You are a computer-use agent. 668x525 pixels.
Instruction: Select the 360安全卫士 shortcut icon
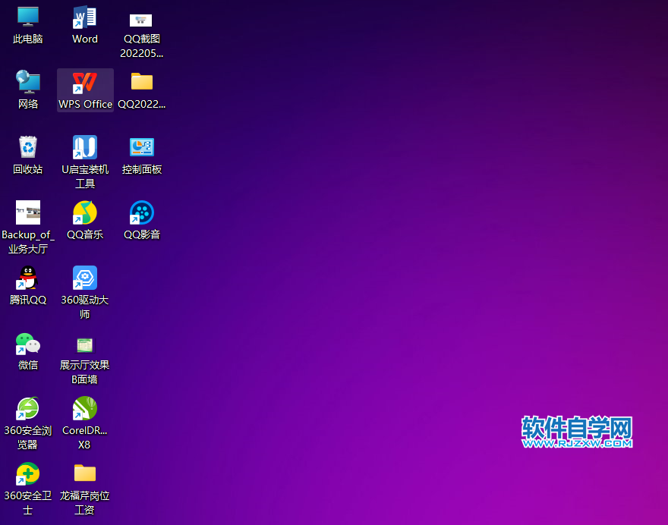tap(28, 473)
